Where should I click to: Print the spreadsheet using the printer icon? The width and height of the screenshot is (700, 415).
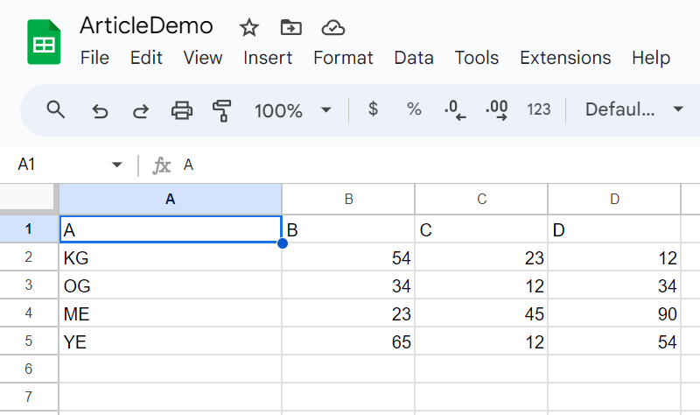point(182,110)
